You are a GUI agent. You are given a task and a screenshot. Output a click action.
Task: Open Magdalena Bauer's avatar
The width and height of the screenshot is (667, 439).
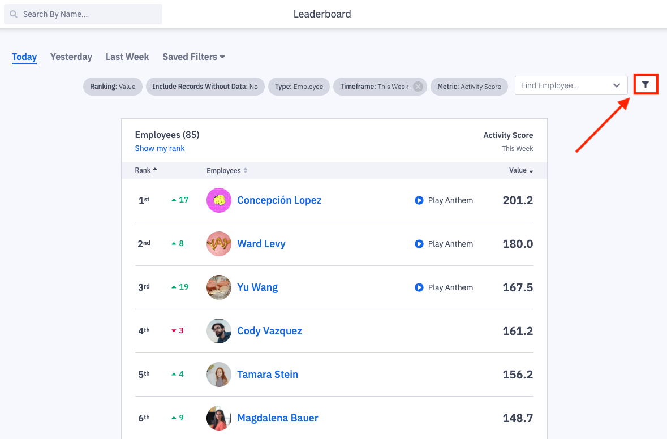219,418
